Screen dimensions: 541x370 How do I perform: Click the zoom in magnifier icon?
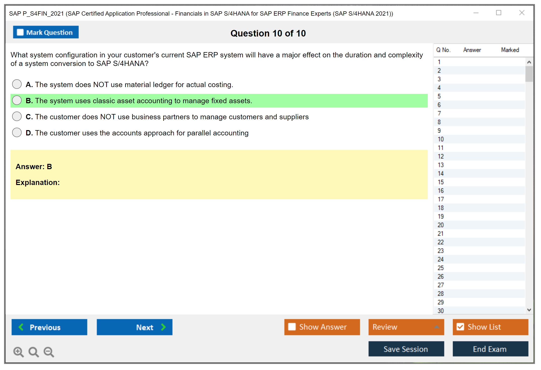(18, 352)
